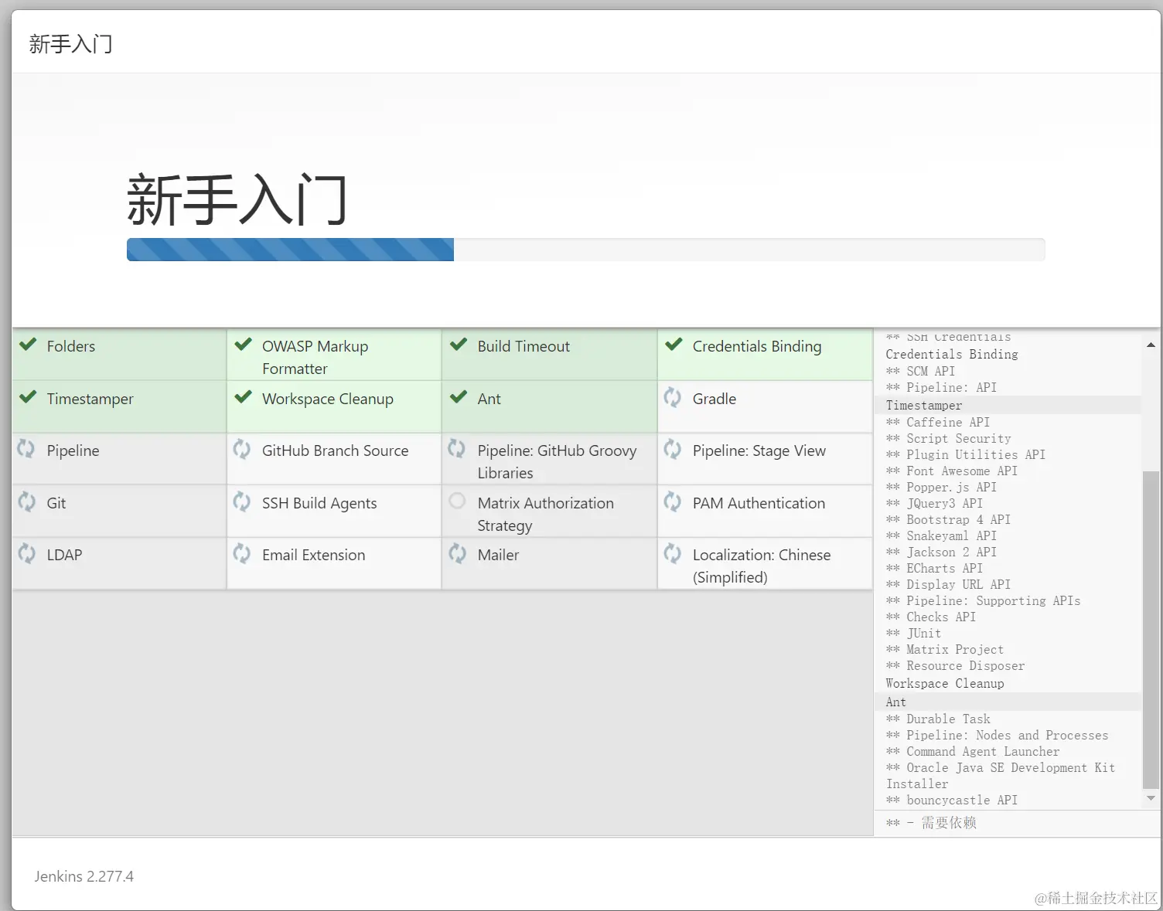1163x911 pixels.
Task: Click the green checkmark next to Folders
Action: (x=28, y=345)
